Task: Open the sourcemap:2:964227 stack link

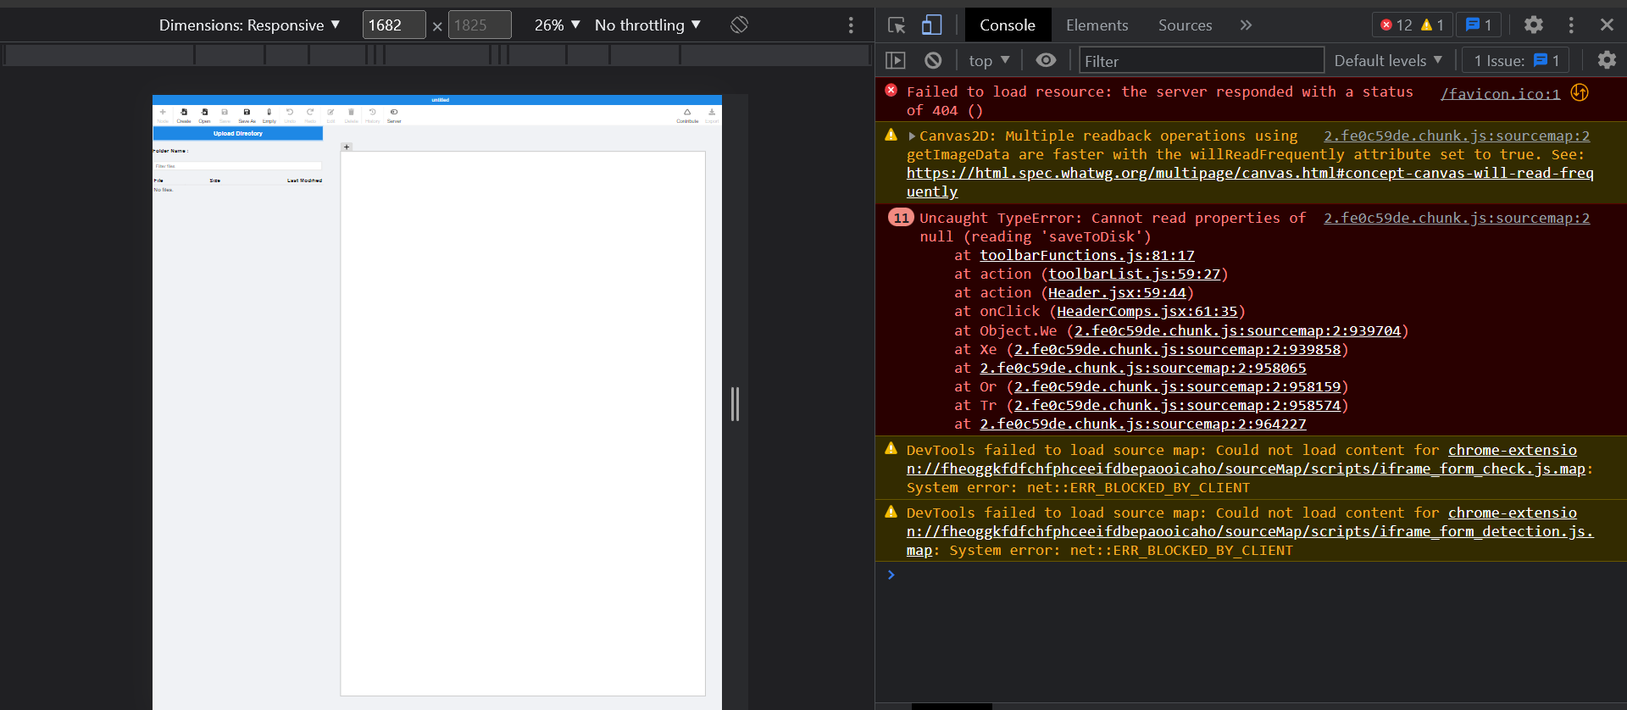Action: (1143, 424)
